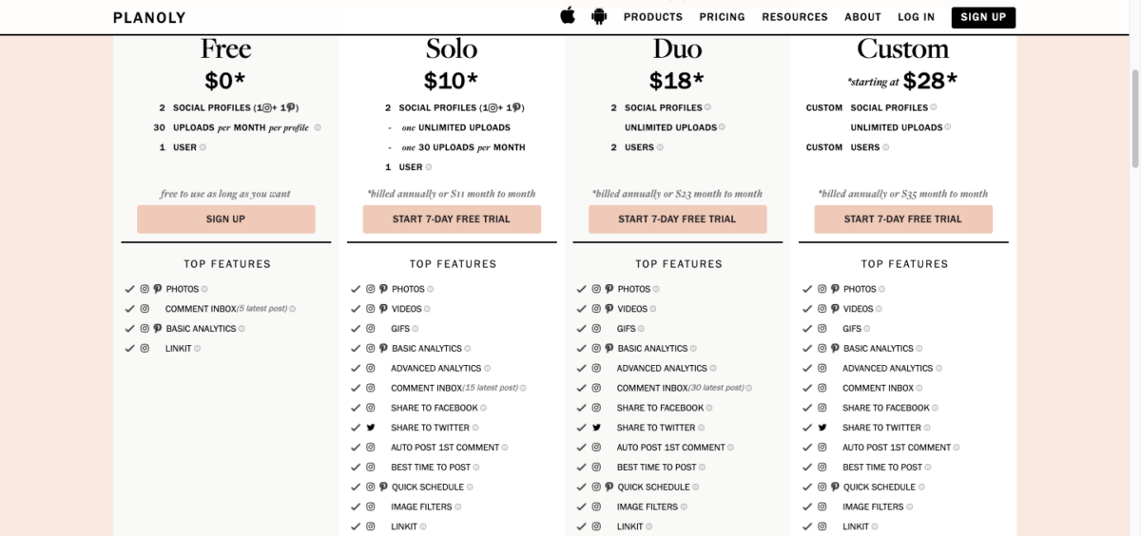This screenshot has height=536, width=1141.
Task: Click the Twitter icon in Solo plan features
Action: [x=371, y=428]
